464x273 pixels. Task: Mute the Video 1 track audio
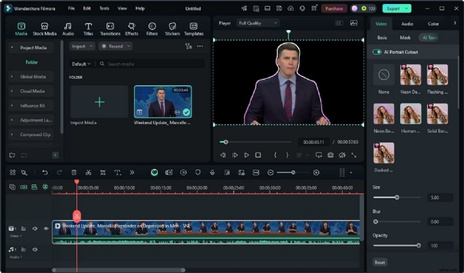pyautogui.click(x=35, y=228)
